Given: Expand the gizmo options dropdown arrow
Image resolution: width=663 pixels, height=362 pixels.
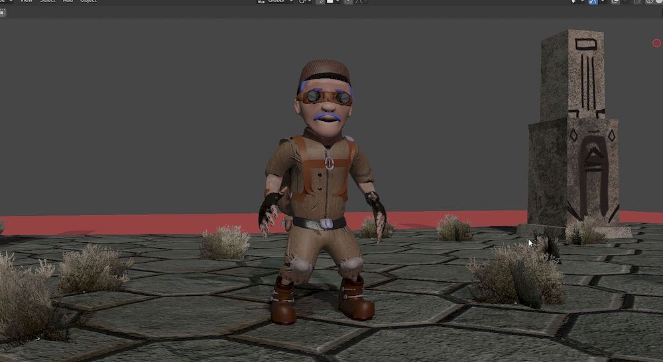Looking at the screenshot, I should click(x=602, y=1).
